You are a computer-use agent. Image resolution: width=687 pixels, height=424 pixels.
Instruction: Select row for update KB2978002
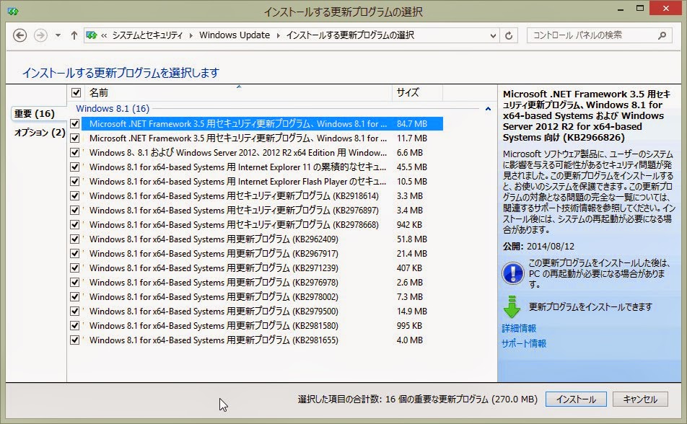[256, 297]
